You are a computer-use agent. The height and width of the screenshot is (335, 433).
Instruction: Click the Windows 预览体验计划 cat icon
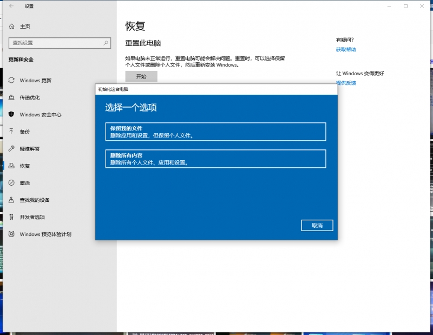pyautogui.click(x=11, y=234)
